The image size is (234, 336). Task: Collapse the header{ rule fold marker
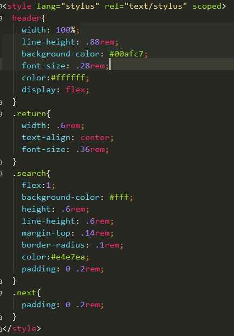pos(1,18)
